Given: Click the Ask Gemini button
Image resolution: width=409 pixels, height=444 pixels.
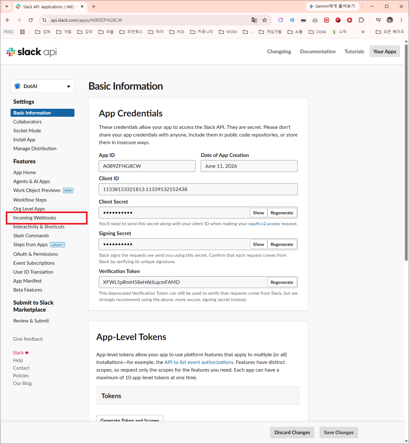Looking at the screenshot, I should 333,6.
